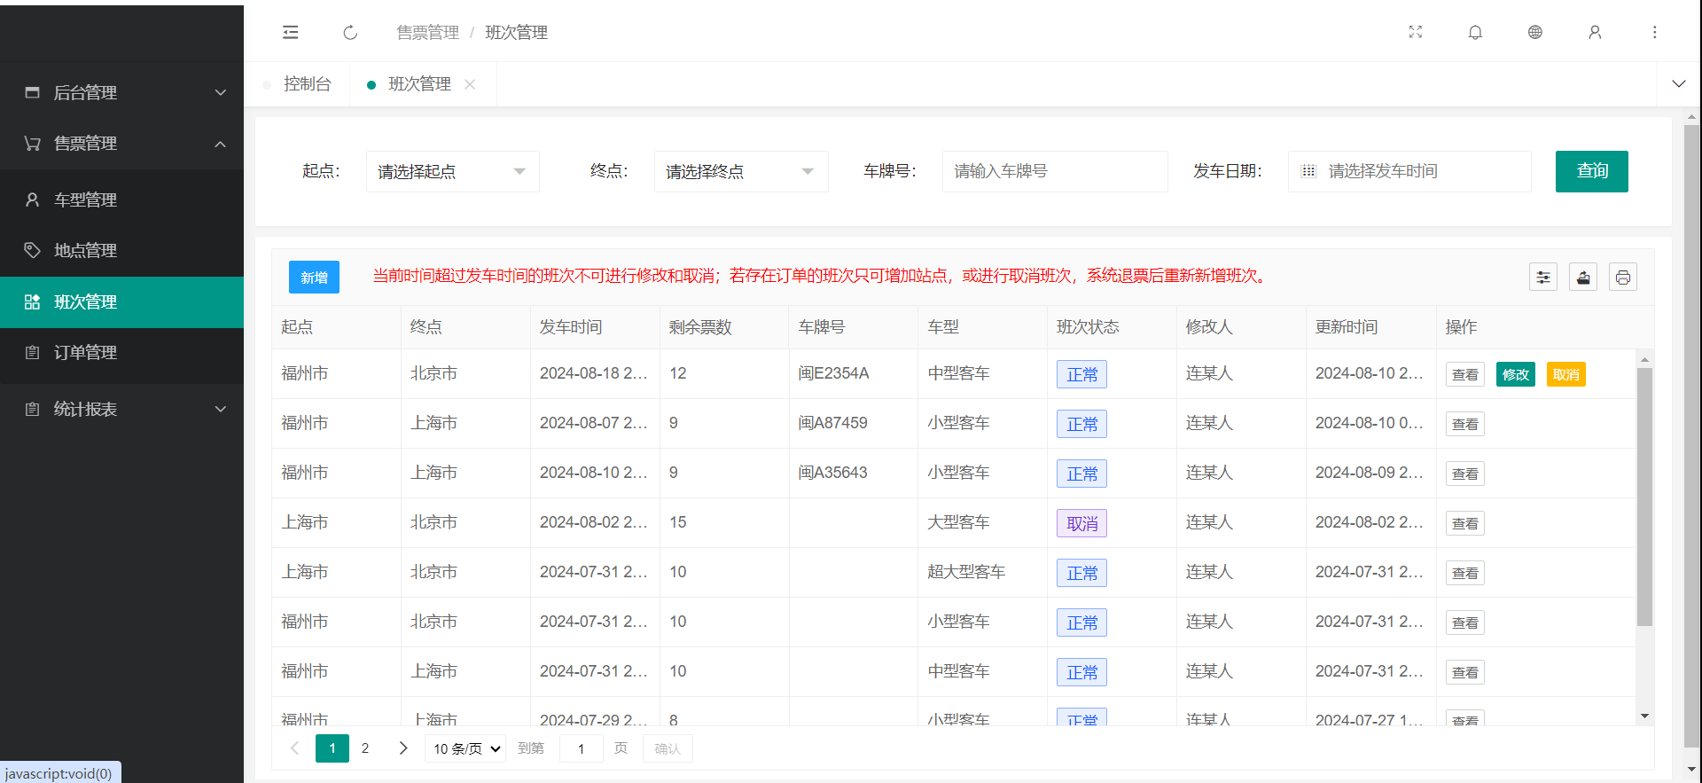Collapse the sidebar with the menu fold icon
The height and width of the screenshot is (783, 1702).
pos(290,33)
